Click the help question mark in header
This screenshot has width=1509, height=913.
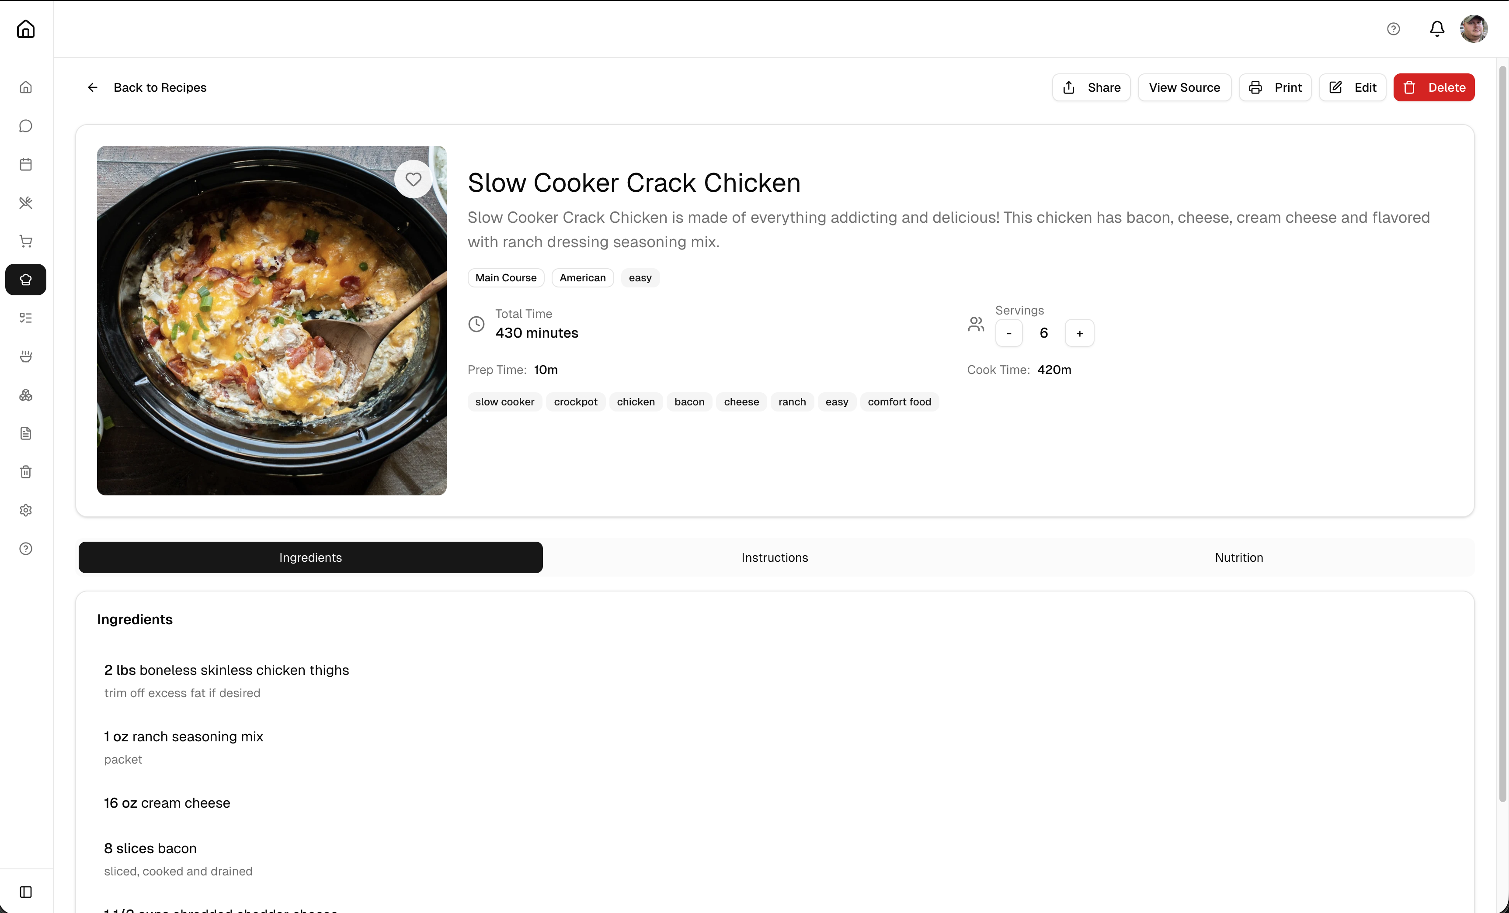point(1393,29)
